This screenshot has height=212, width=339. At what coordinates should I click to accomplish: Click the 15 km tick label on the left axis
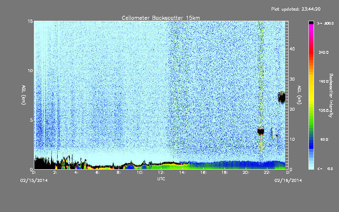(x=30, y=21)
